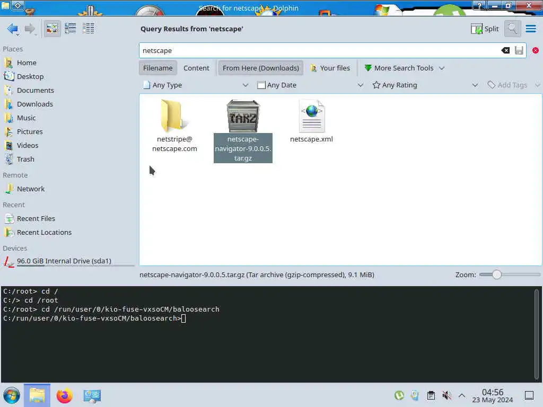The image size is (543, 407).
Task: Open the Any Type filter dropdown
Action: (x=196, y=85)
